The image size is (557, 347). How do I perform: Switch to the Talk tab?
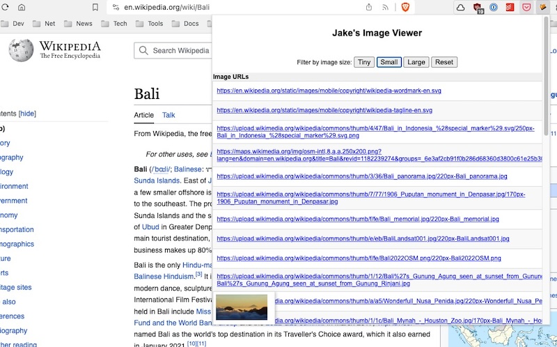168,115
